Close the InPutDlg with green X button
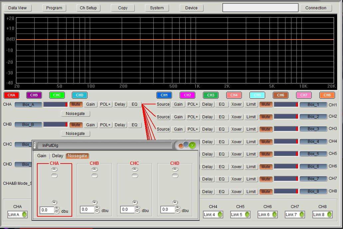 pos(192,145)
